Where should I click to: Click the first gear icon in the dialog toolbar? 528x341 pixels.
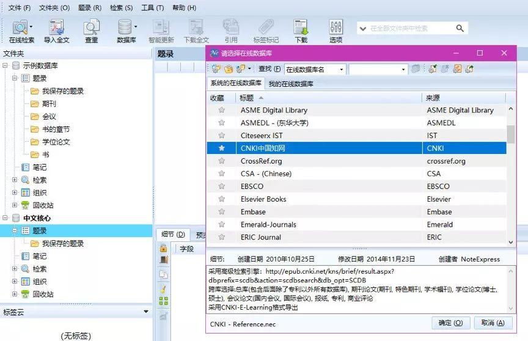click(x=216, y=69)
